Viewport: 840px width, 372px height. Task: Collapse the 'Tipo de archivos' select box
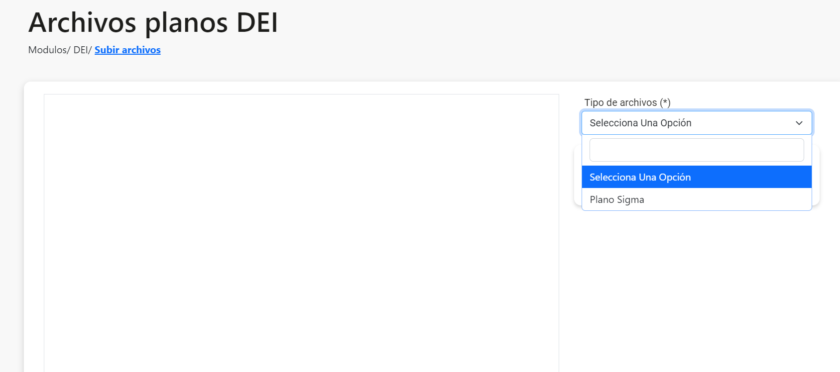point(696,123)
